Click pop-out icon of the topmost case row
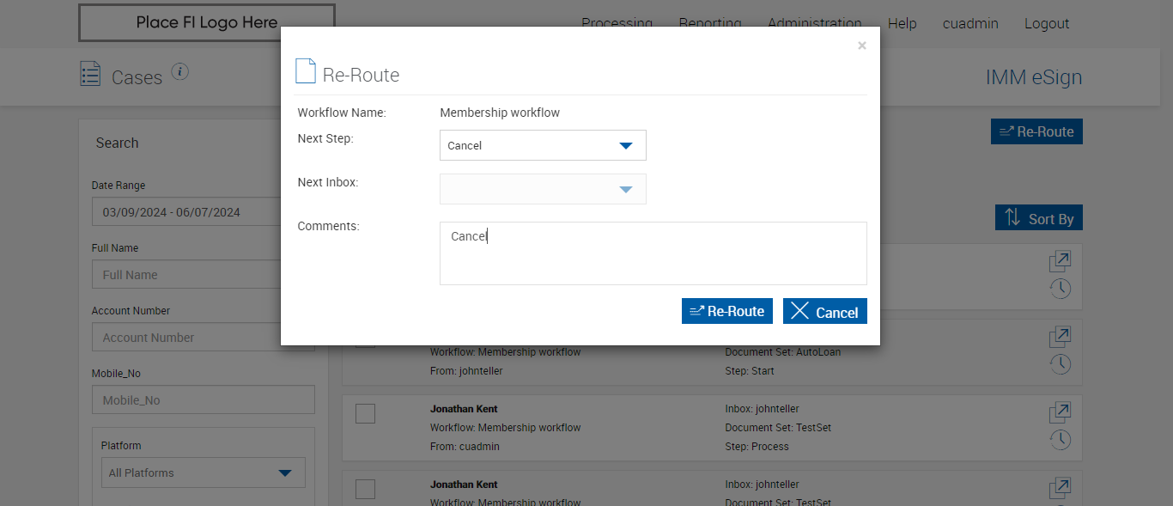 click(1060, 260)
